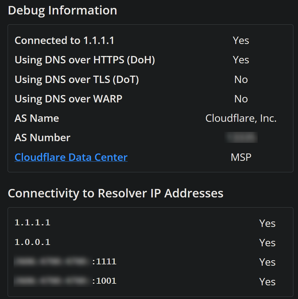Click the 'Using DNS over TLS (DoT)' label

coord(77,79)
